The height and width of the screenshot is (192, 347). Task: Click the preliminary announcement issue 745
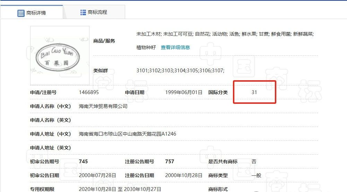click(83, 162)
